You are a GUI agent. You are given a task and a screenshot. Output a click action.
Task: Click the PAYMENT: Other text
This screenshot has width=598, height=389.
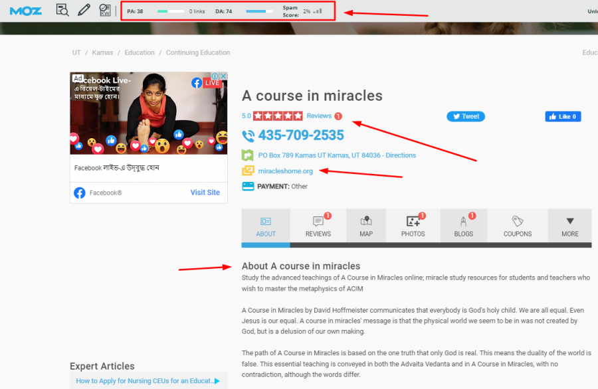click(282, 187)
